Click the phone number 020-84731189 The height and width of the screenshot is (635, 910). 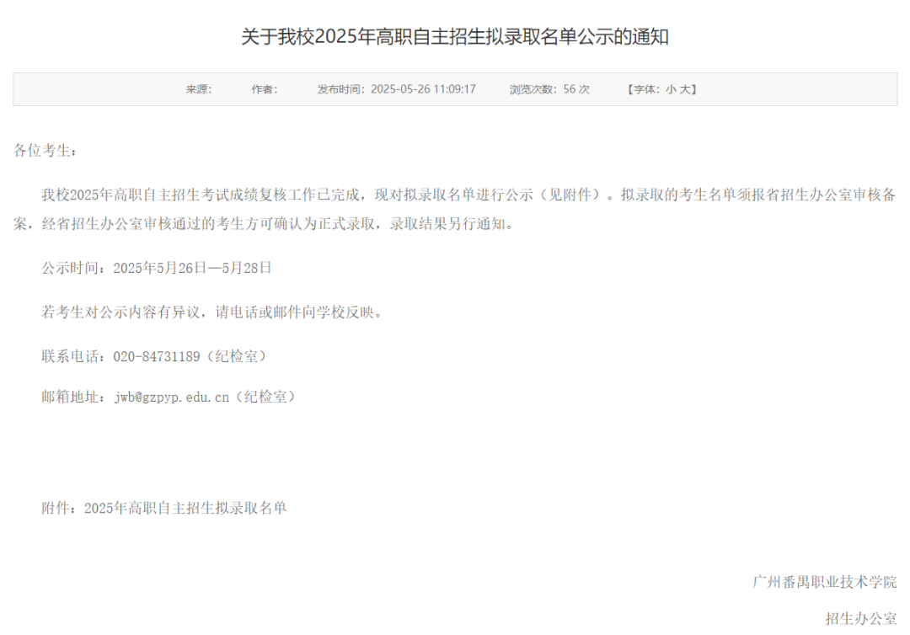(x=157, y=356)
